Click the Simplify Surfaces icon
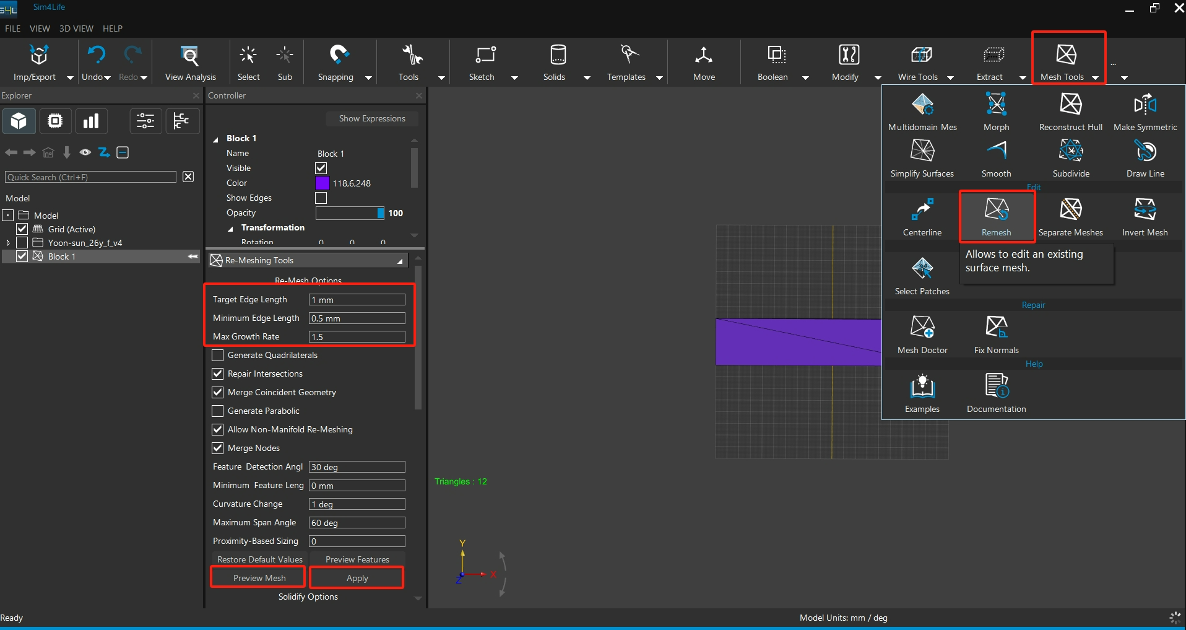This screenshot has width=1186, height=630. (922, 151)
